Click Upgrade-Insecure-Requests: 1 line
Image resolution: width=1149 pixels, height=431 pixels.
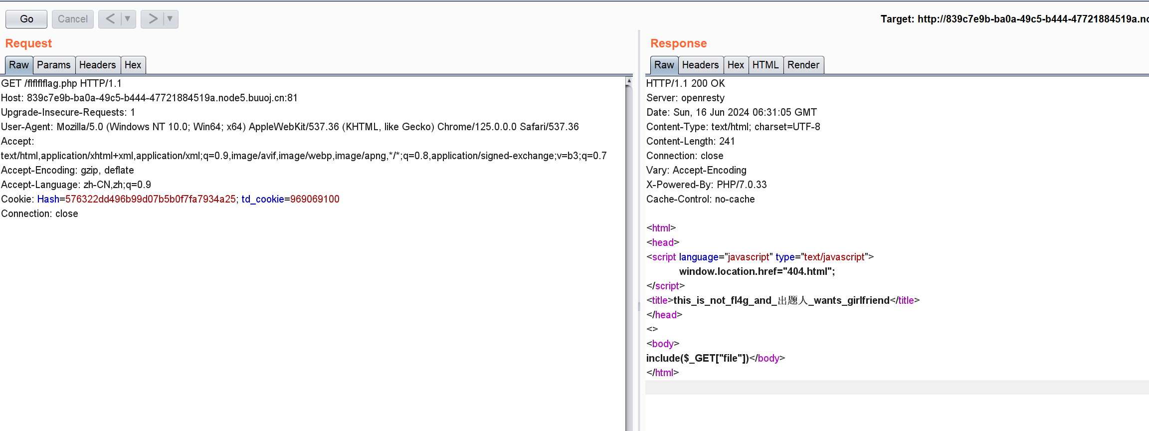68,112
